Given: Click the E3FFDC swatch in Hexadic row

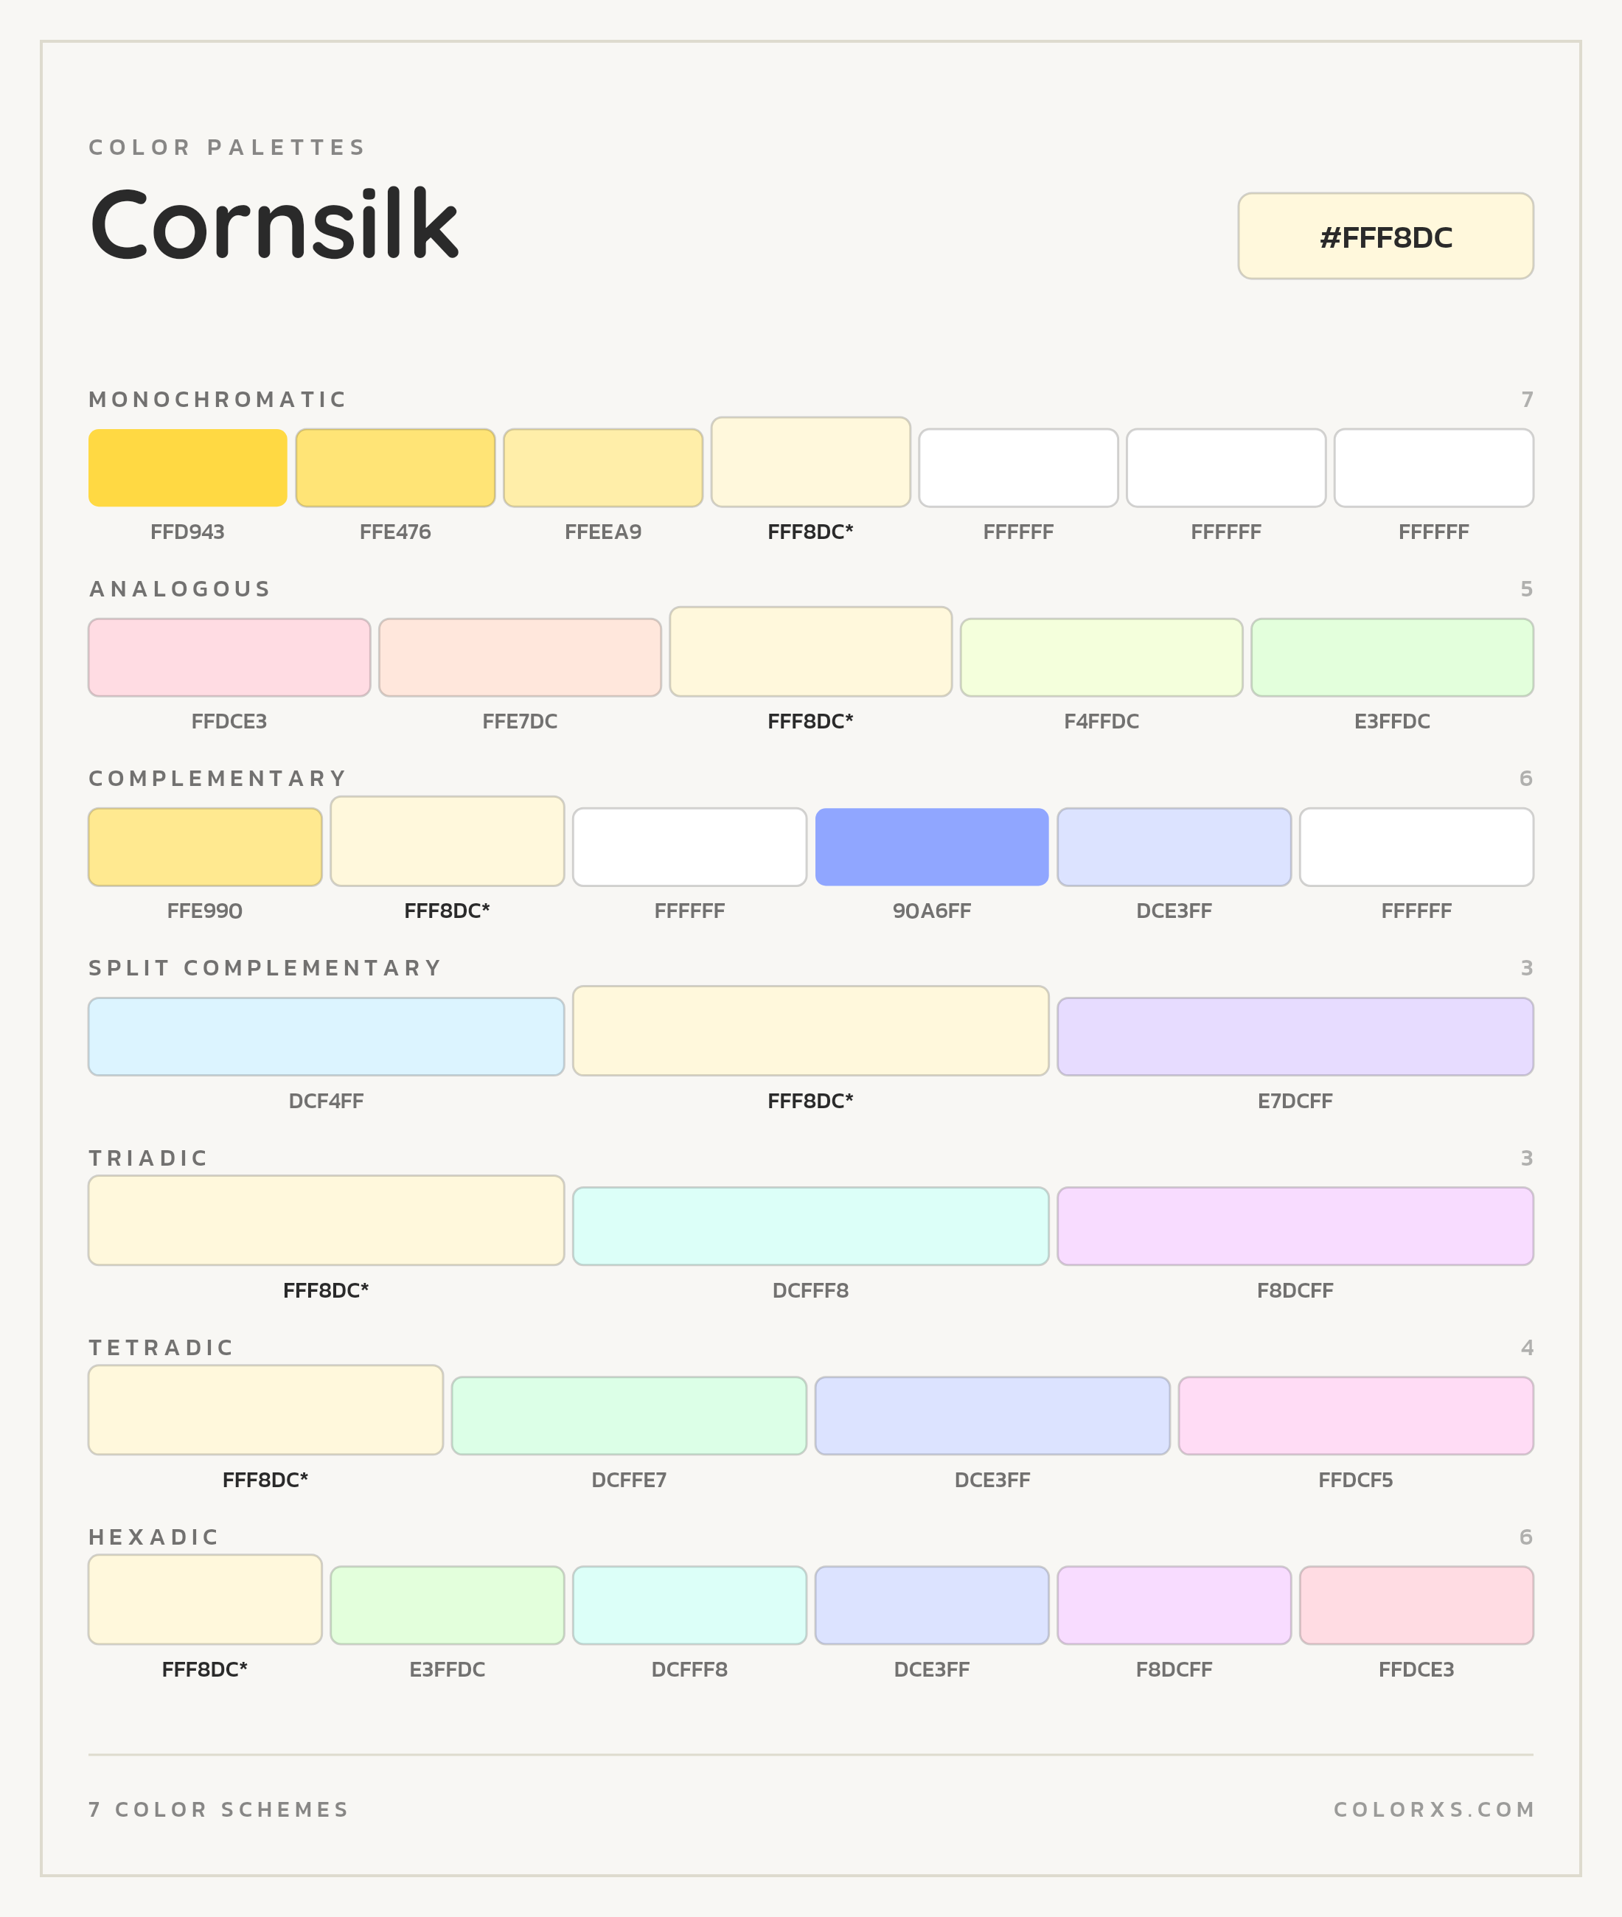Looking at the screenshot, I should (x=448, y=1605).
